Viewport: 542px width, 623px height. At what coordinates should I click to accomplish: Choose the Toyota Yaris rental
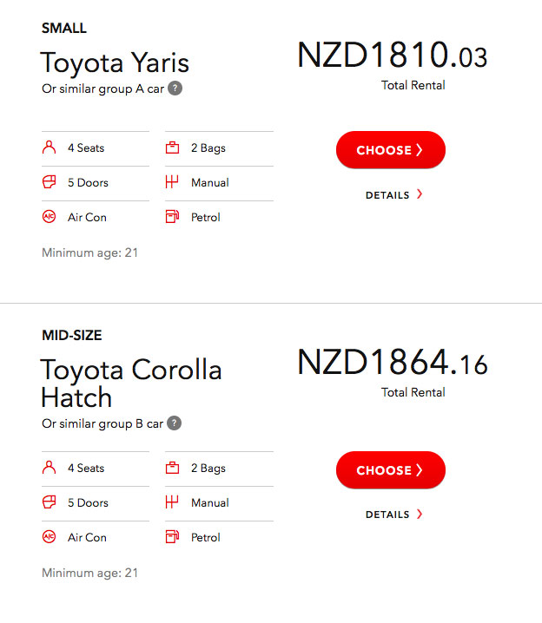click(x=390, y=150)
